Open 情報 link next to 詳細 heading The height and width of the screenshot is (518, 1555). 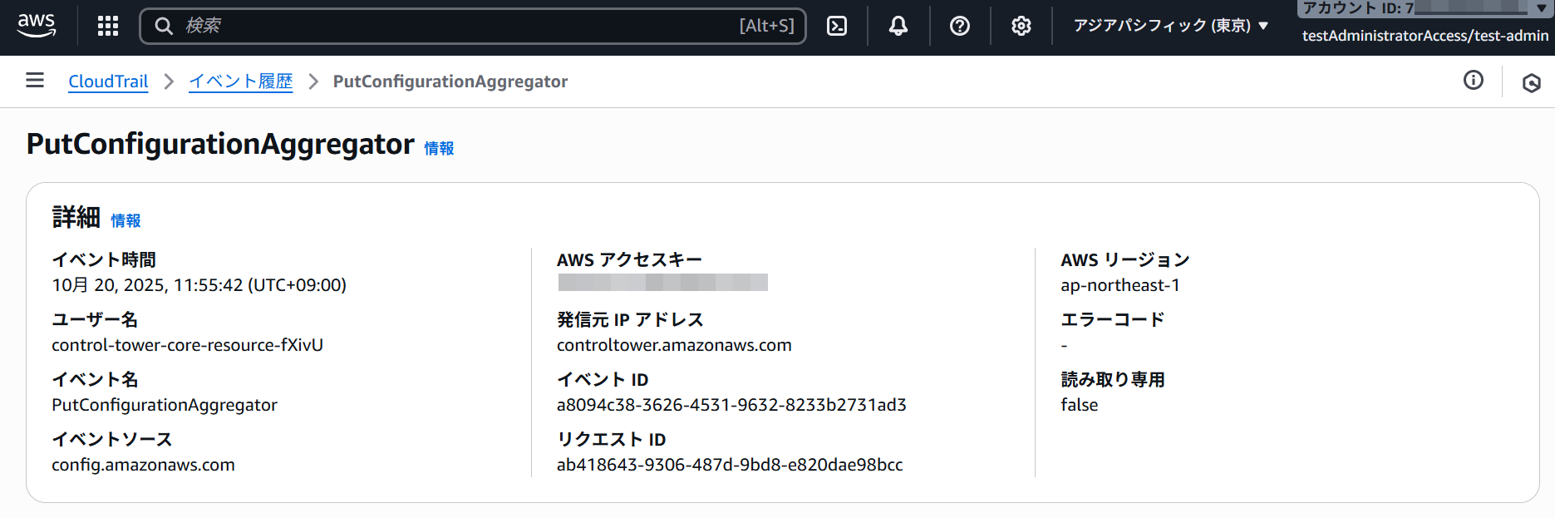point(125,220)
